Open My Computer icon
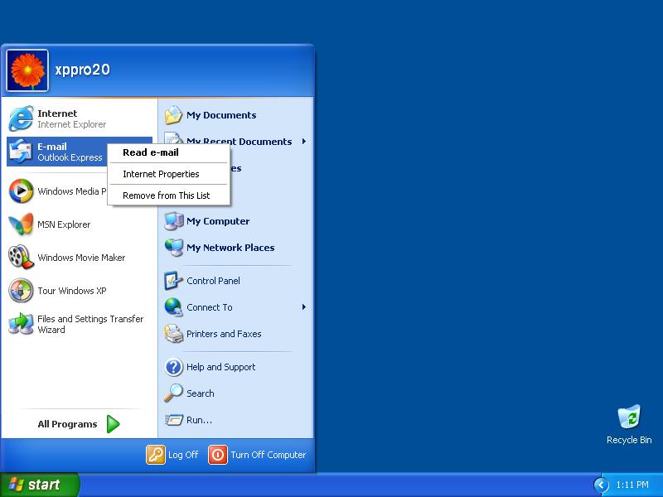This screenshot has height=497, width=663. pyautogui.click(x=173, y=221)
